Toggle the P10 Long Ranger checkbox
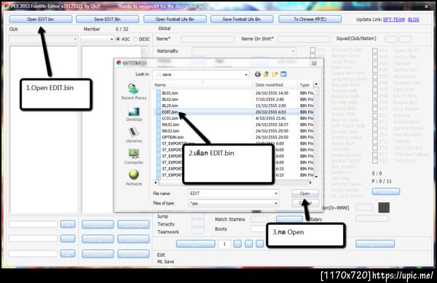437x283 pixels. 375,109
